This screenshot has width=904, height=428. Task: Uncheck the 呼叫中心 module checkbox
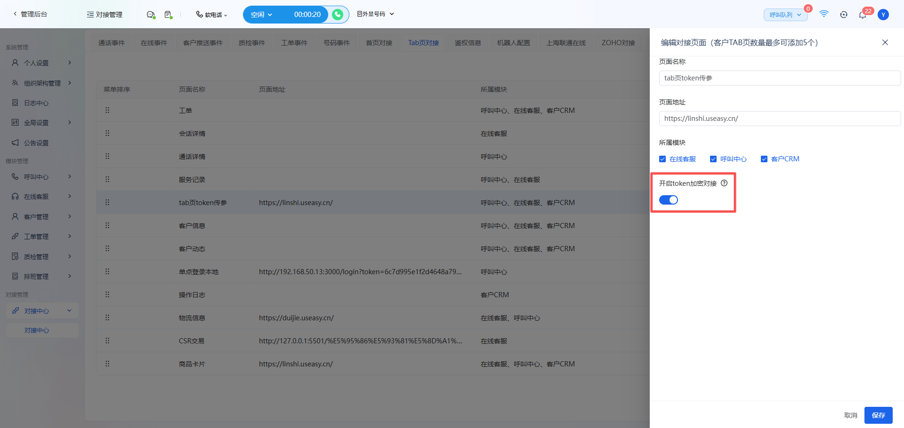(713, 159)
